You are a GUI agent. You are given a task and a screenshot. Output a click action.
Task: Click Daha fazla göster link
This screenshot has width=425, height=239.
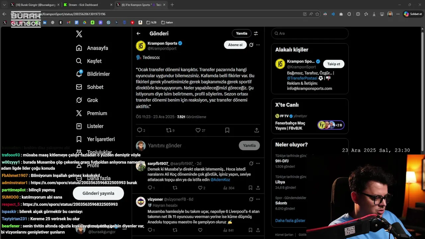[x=290, y=220]
